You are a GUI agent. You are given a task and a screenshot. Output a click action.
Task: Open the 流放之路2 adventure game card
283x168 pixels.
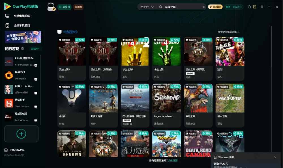[x=72, y=59]
